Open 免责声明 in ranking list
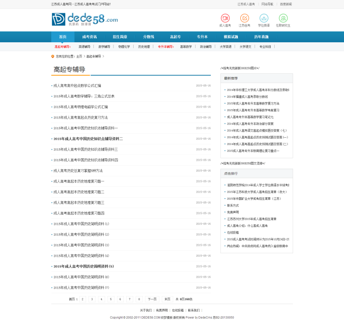 click(233, 212)
